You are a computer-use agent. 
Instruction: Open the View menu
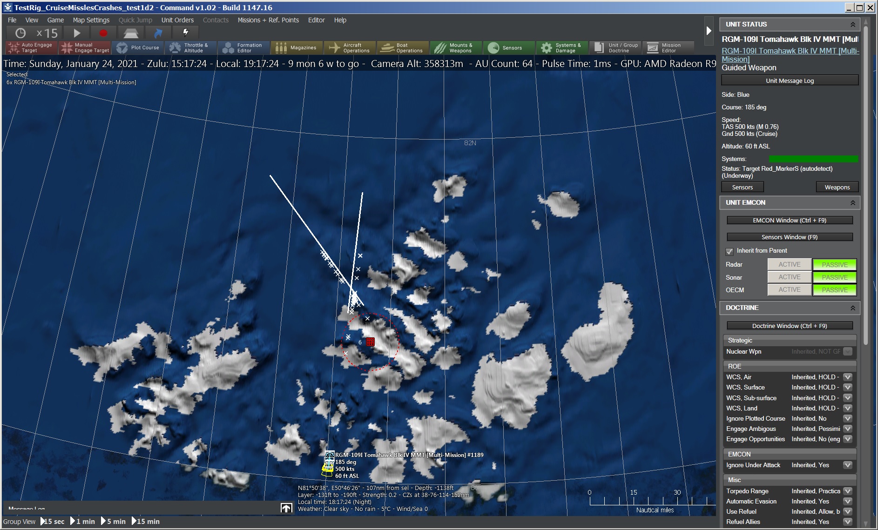click(32, 20)
